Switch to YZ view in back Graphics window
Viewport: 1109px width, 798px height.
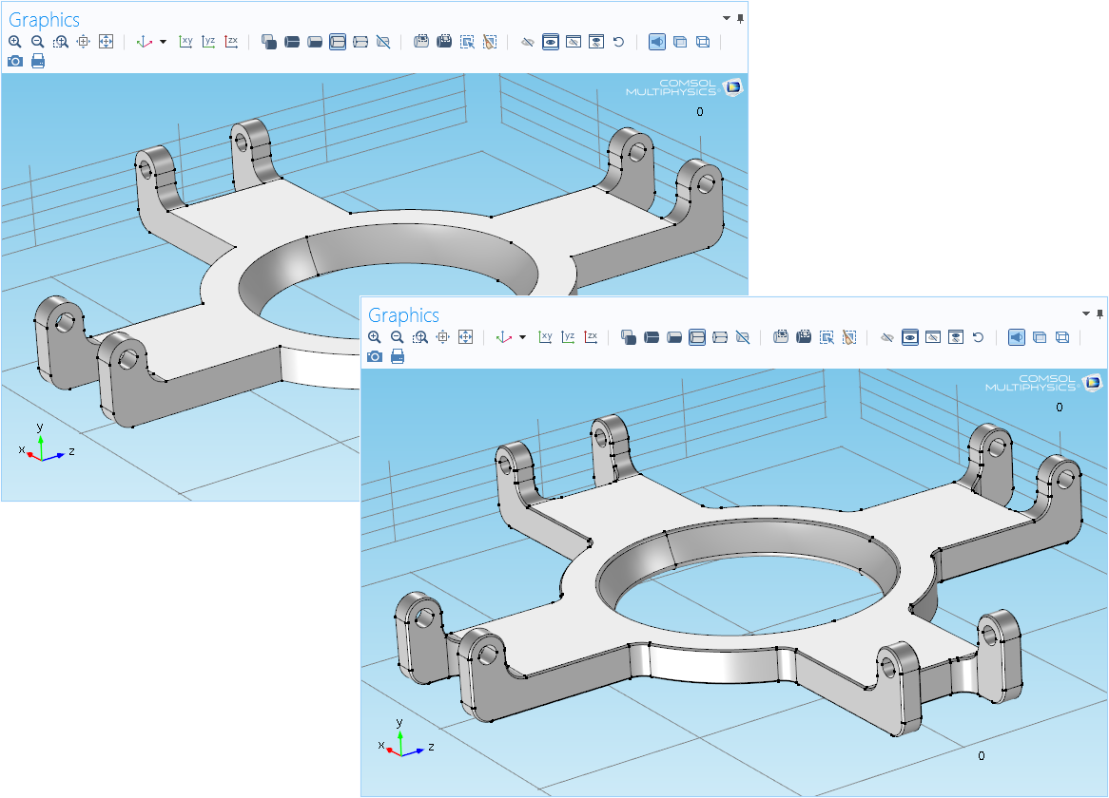[x=208, y=42]
